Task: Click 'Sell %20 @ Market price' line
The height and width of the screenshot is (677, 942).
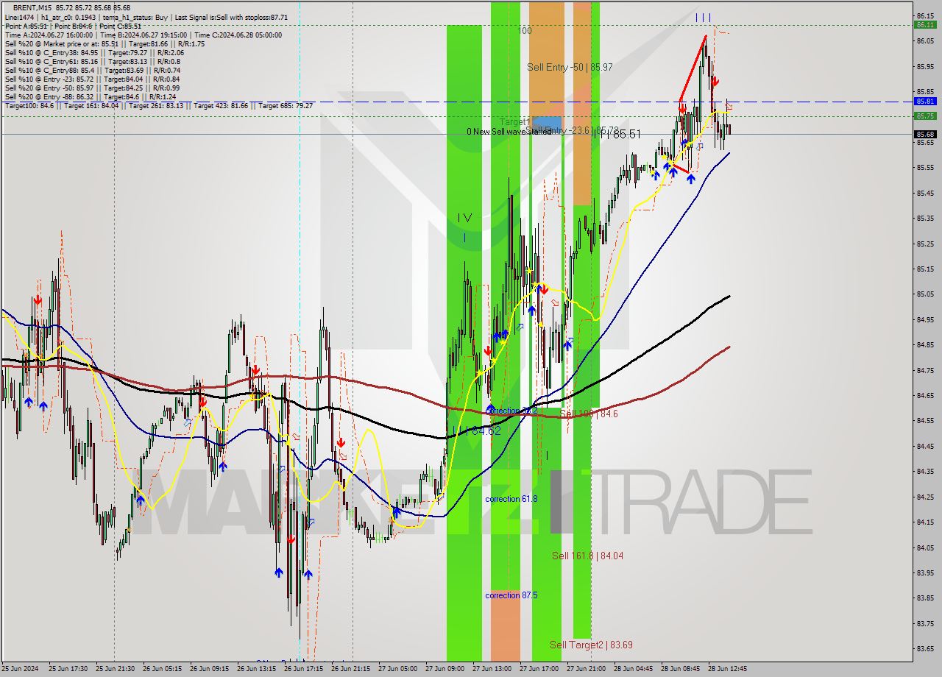Action: [105, 43]
